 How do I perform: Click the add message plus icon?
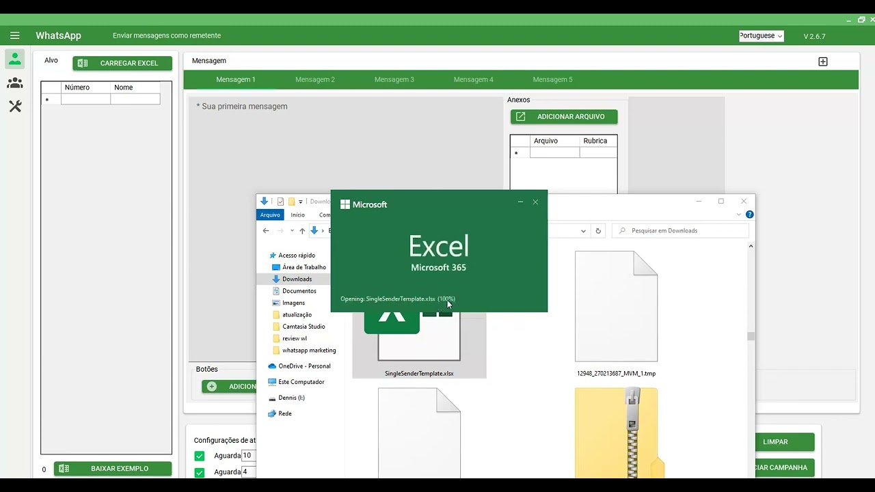823,61
